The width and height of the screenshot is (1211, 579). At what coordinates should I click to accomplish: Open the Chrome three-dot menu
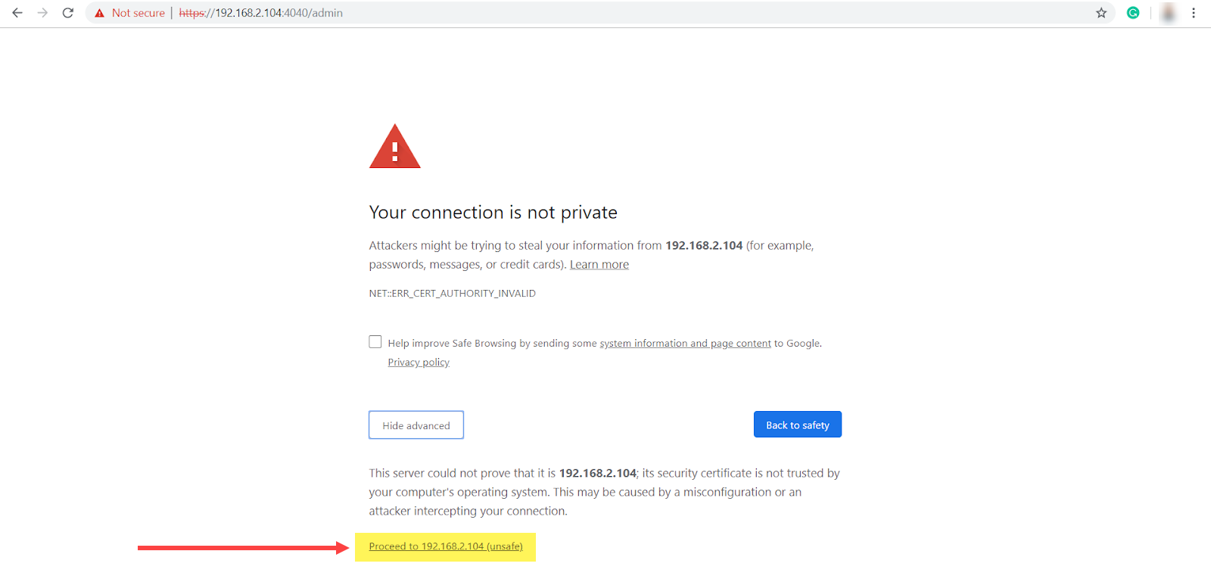pos(1194,13)
